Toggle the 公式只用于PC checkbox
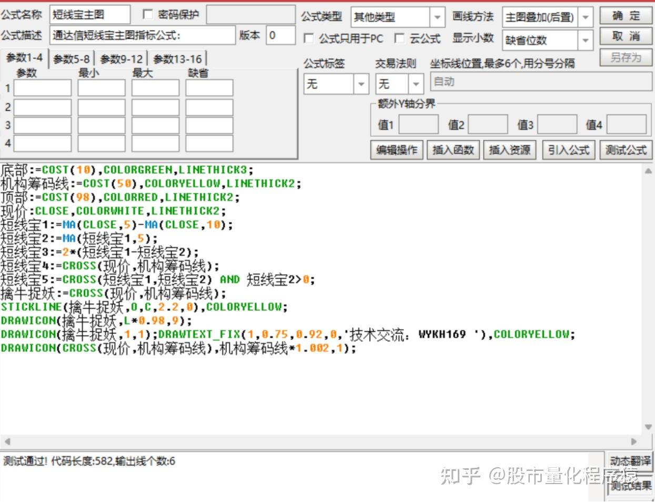 (309, 38)
